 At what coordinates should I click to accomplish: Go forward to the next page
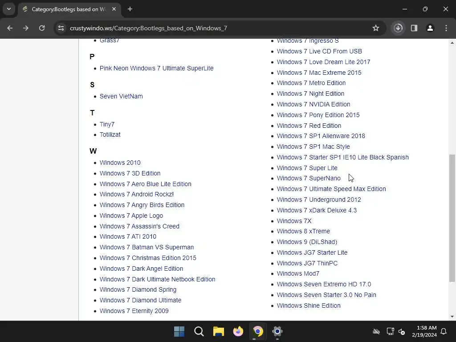26,28
